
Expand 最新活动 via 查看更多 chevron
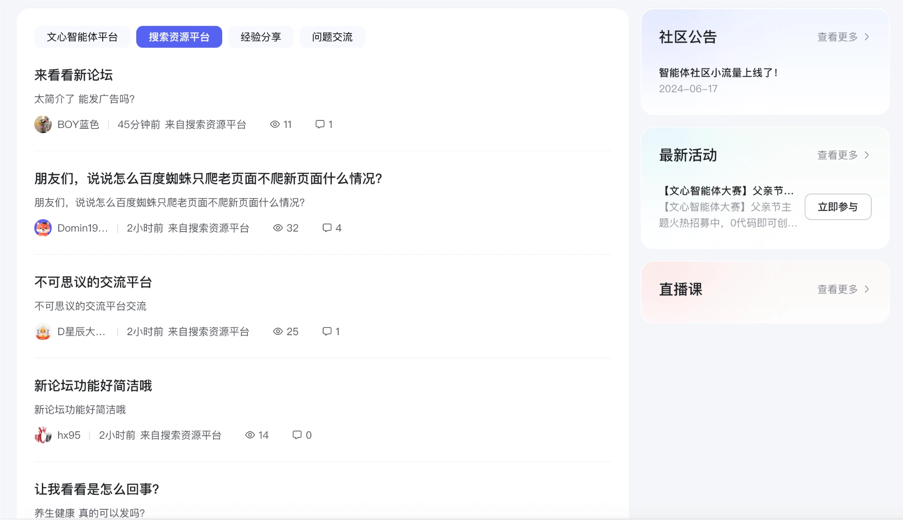866,155
